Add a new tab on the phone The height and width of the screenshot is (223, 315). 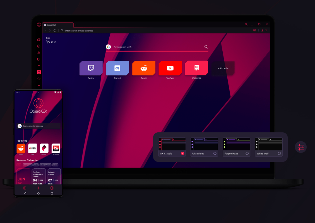coord(39,188)
